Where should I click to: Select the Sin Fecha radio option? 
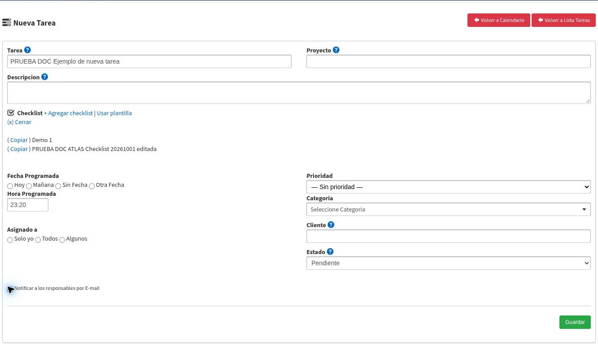pos(58,186)
